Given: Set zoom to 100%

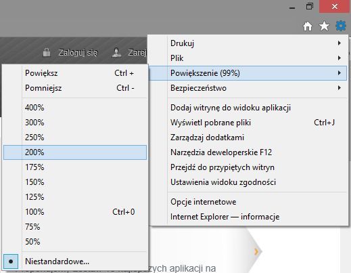Looking at the screenshot, I should [75, 212].
